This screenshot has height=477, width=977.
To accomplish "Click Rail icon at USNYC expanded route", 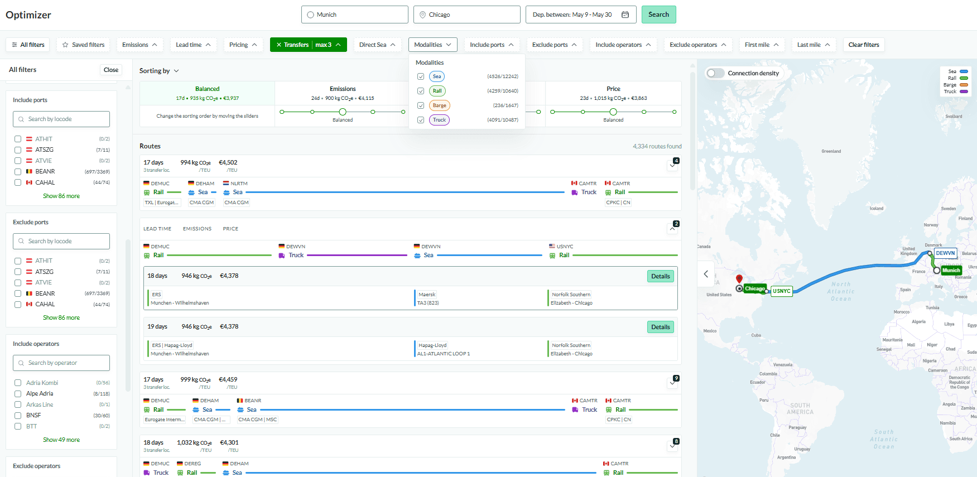I will pos(552,256).
